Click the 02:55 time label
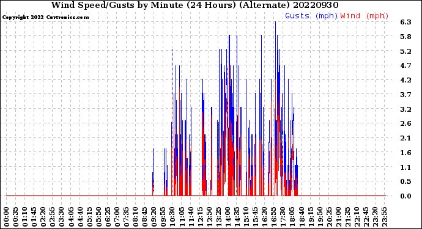The height and width of the screenshot is (229, 422). pyautogui.click(x=53, y=217)
